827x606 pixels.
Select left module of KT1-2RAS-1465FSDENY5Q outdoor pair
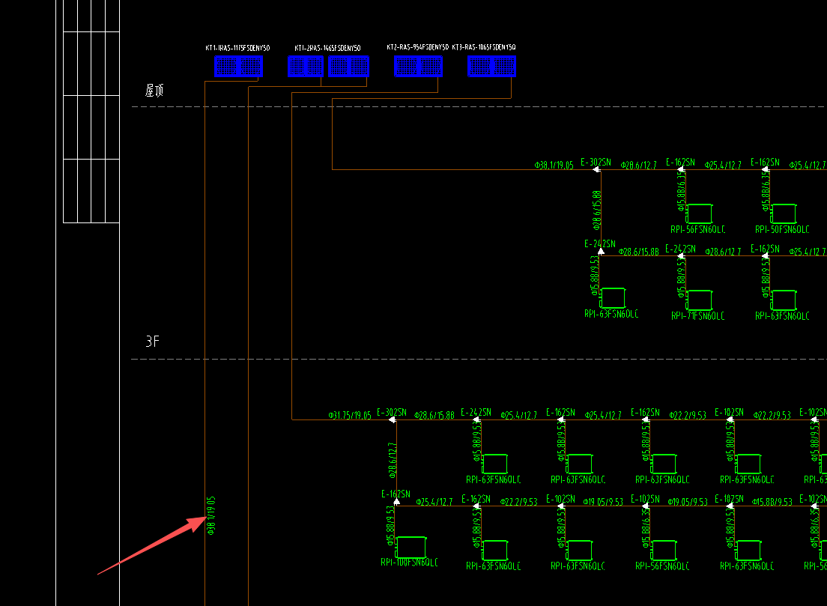[x=306, y=67]
